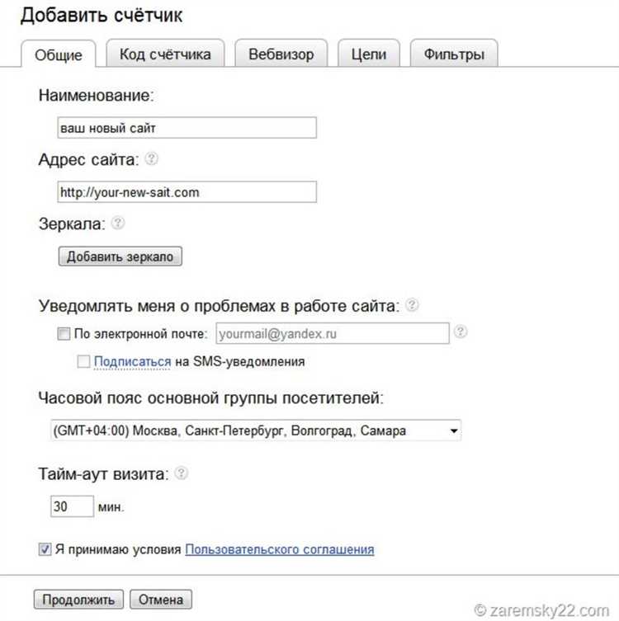Select the Фильтры tab
This screenshot has width=619, height=621.
453,54
